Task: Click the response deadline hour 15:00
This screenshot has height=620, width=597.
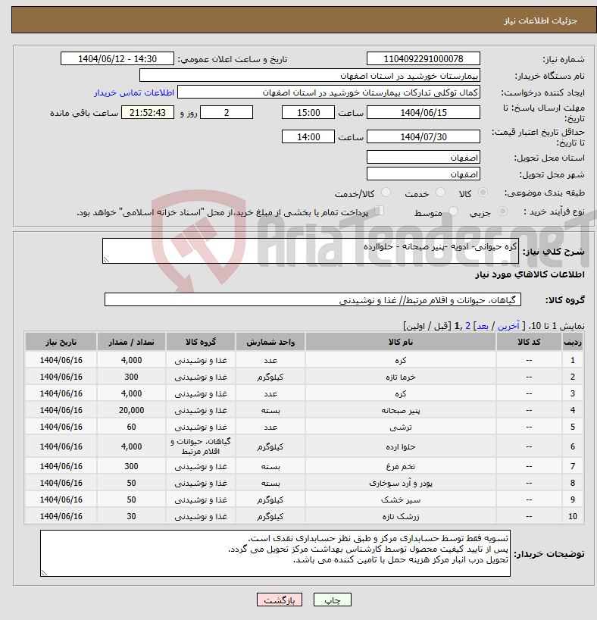Action: click(x=308, y=113)
